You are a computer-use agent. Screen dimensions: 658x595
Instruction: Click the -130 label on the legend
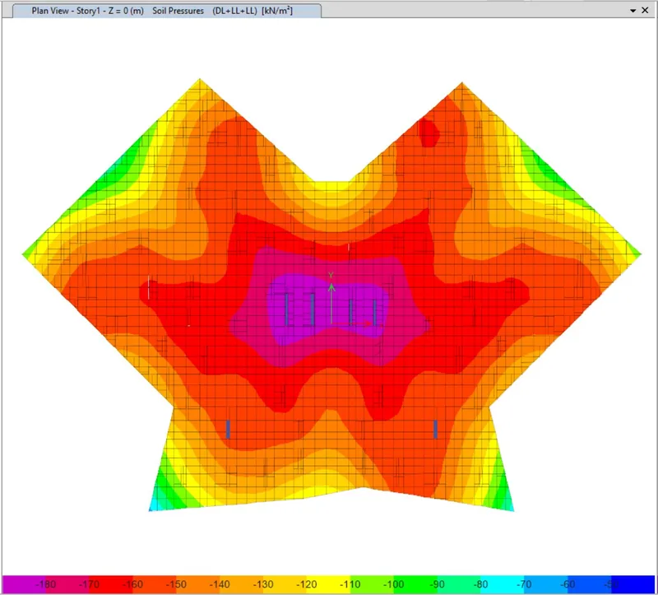[x=263, y=584]
